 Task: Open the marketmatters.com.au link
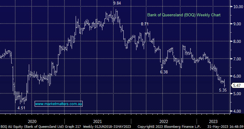59,104
